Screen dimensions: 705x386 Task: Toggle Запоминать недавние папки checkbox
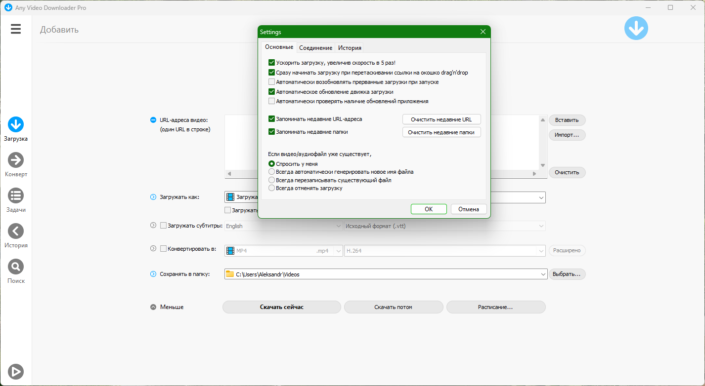271,132
